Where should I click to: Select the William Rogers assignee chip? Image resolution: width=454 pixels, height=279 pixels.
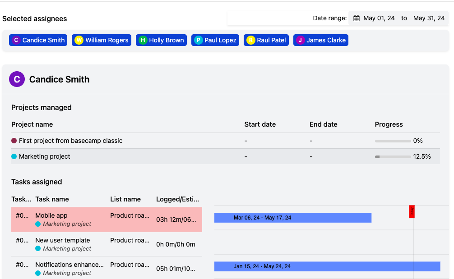102,40
